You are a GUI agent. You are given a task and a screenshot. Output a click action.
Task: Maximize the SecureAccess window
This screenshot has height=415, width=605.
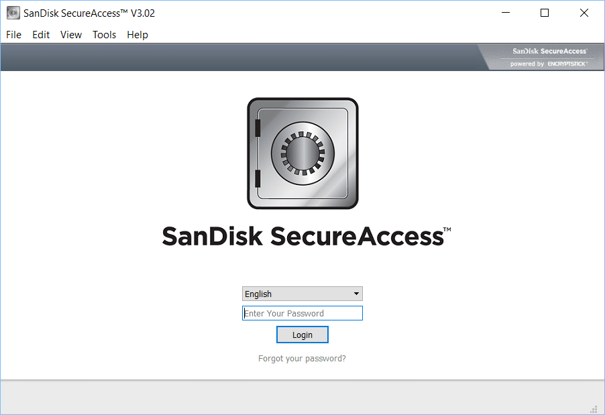(x=545, y=13)
